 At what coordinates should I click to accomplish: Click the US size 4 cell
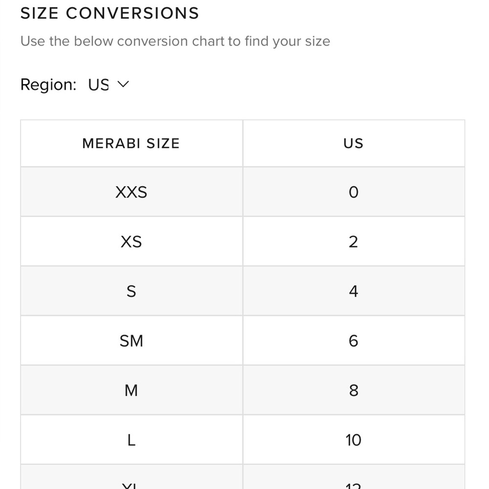coord(354,291)
